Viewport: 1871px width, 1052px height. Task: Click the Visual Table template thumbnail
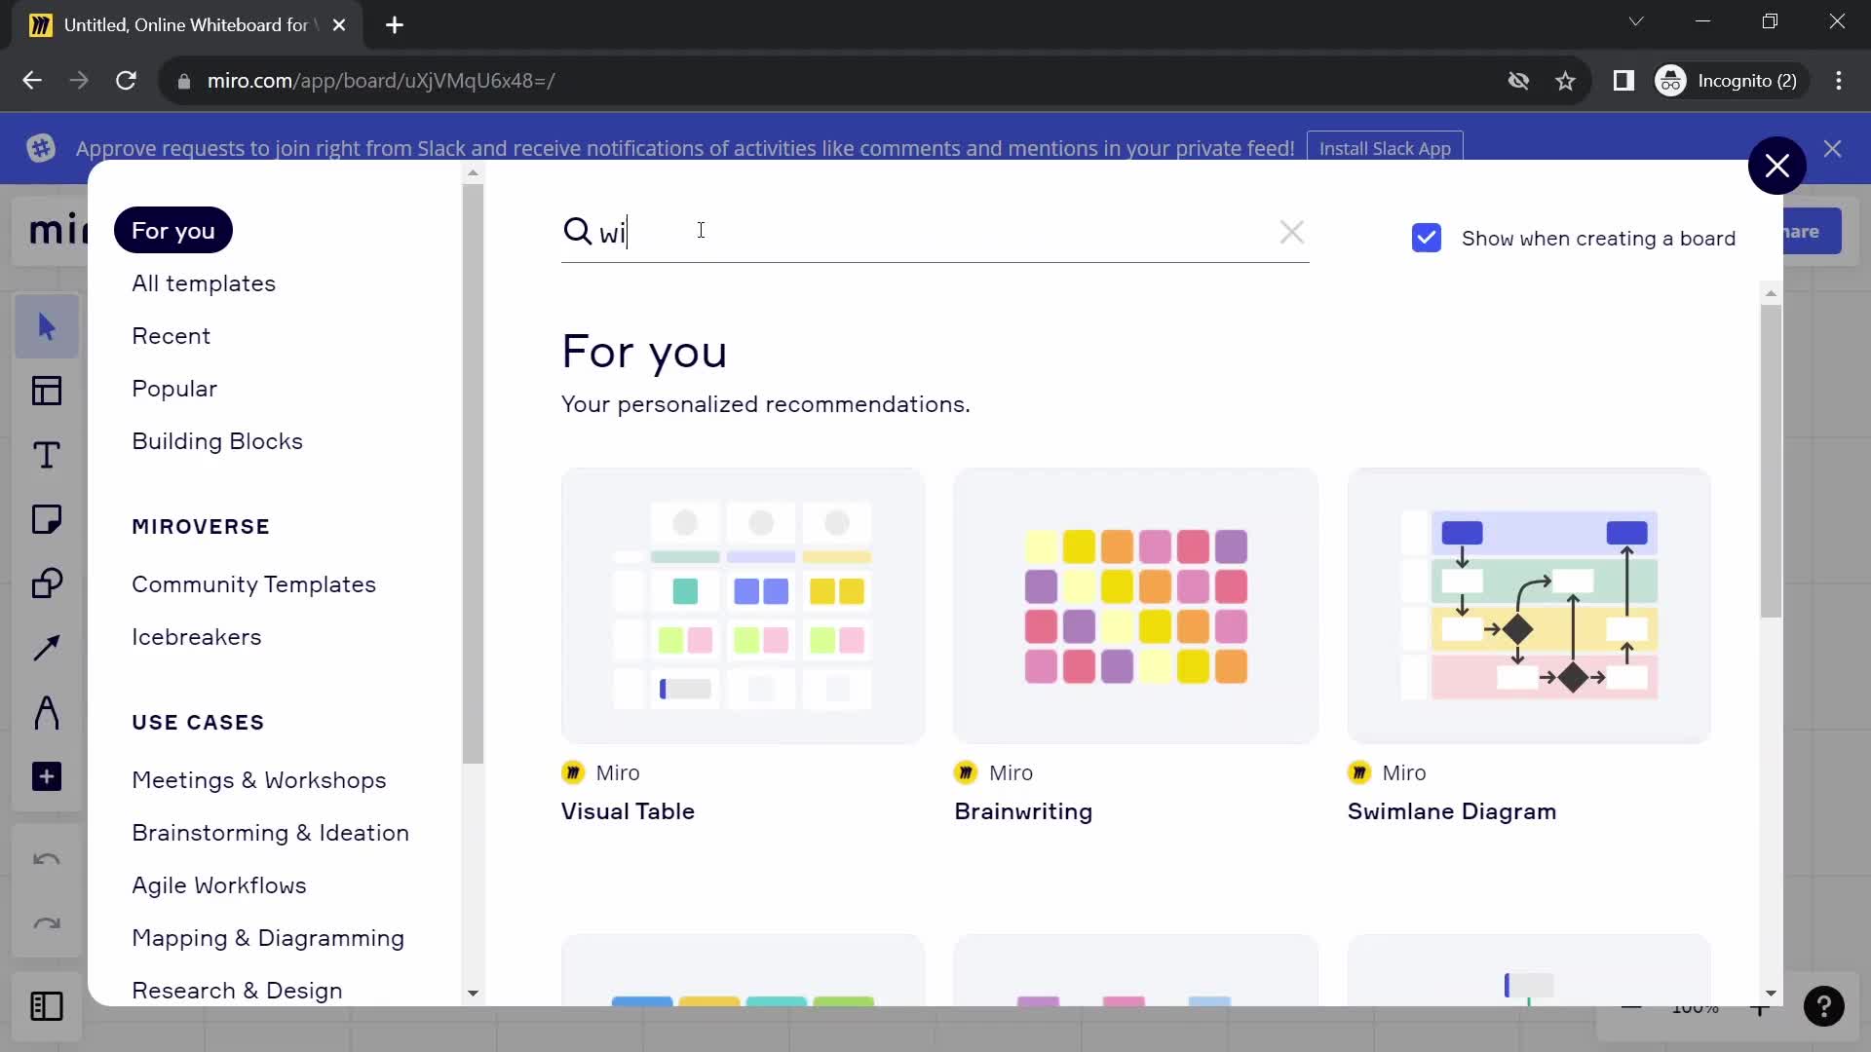coord(745,604)
